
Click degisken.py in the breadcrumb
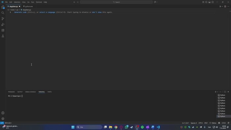click(27, 10)
